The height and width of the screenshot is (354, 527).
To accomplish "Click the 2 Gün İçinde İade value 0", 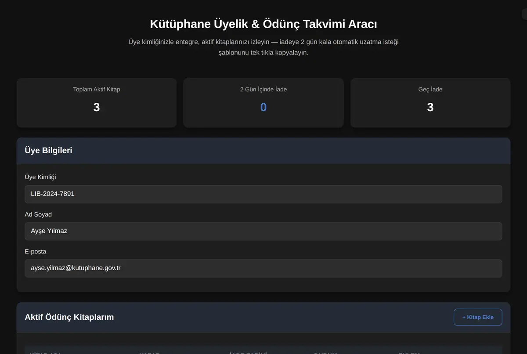I will [x=263, y=107].
